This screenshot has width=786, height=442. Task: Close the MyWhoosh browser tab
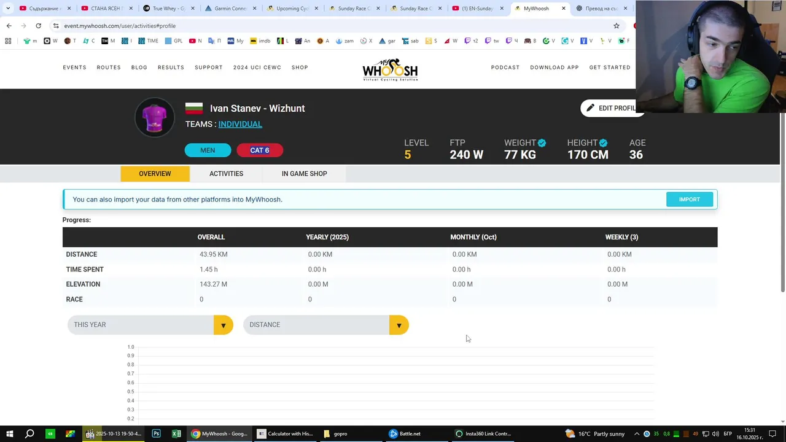coord(564,9)
